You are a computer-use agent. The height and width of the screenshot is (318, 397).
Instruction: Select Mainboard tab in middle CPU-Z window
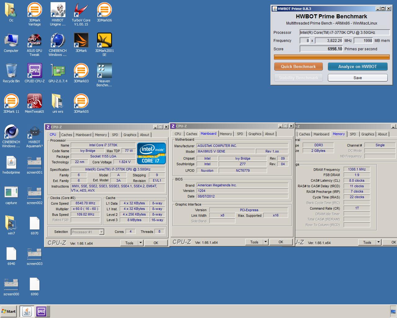click(208, 134)
